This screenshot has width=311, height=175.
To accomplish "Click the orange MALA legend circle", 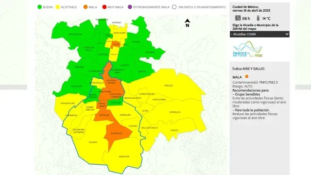I will [x=86, y=7].
